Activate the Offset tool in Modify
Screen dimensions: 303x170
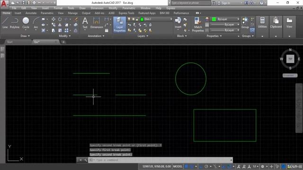76,30
